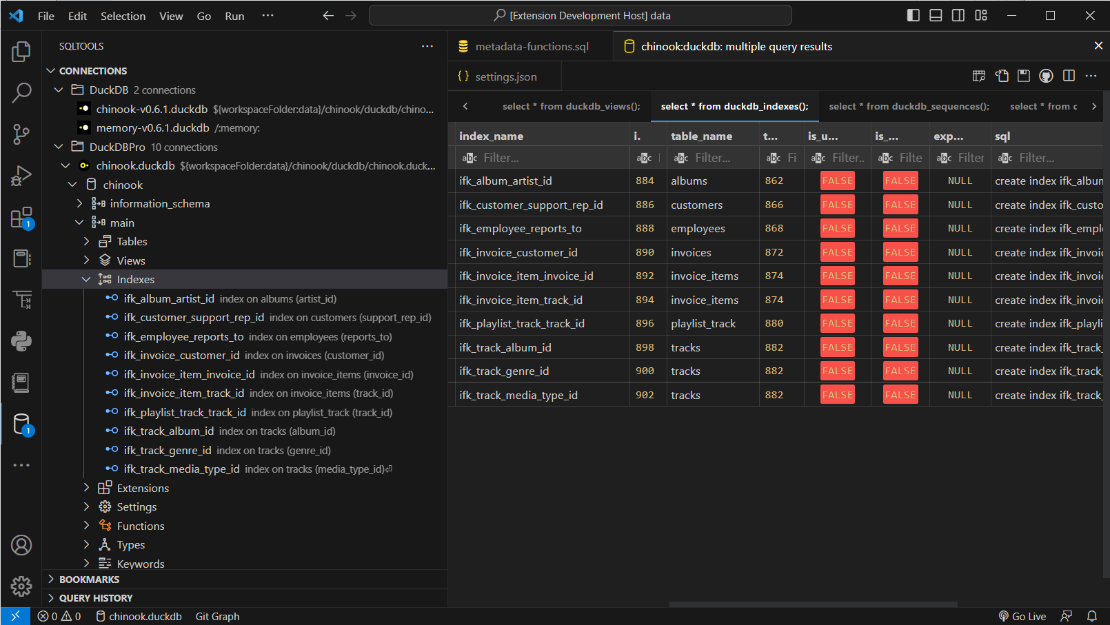Screen dimensions: 1110x625
Task: Open the Python activity bar icon
Action: 21,341
